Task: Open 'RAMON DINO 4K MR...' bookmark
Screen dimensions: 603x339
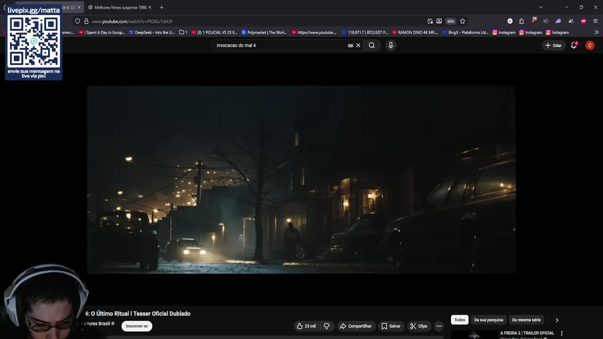Action: pyautogui.click(x=415, y=32)
